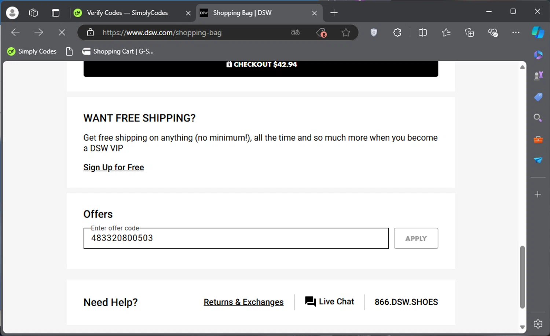Close the Shopping Bag | DSW tab
The width and height of the screenshot is (550, 336).
[314, 13]
